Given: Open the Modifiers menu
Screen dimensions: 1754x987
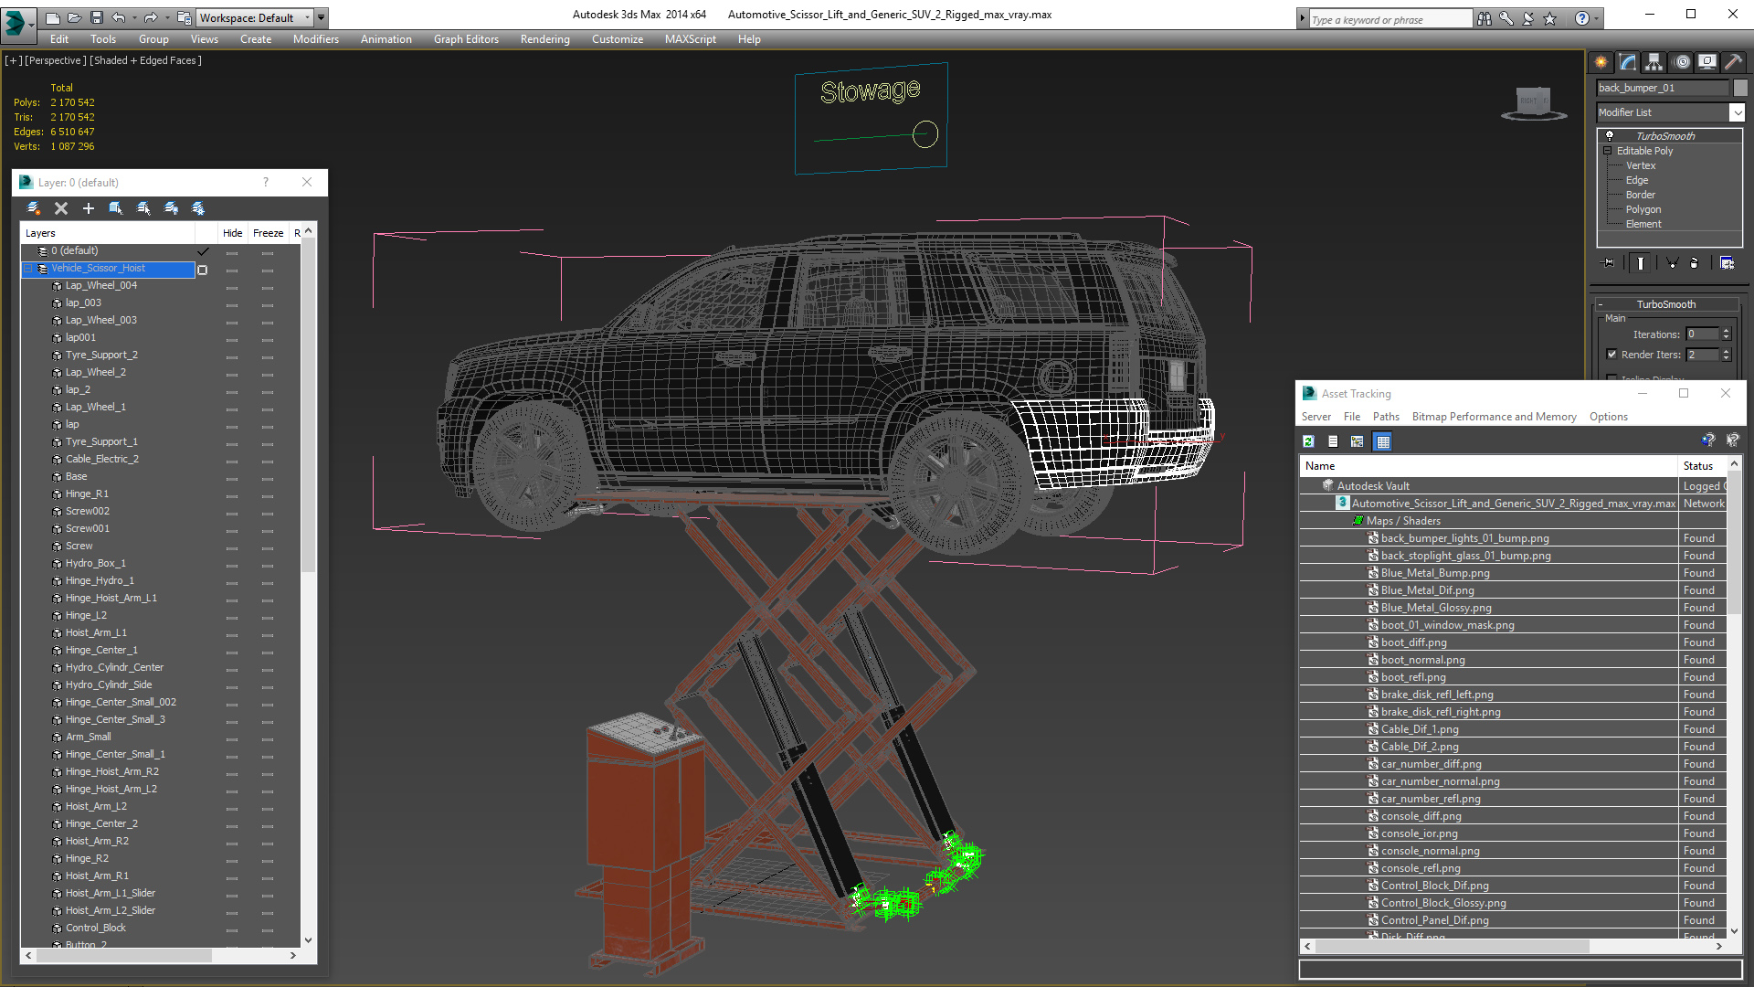Looking at the screenshot, I should pyautogui.click(x=315, y=39).
